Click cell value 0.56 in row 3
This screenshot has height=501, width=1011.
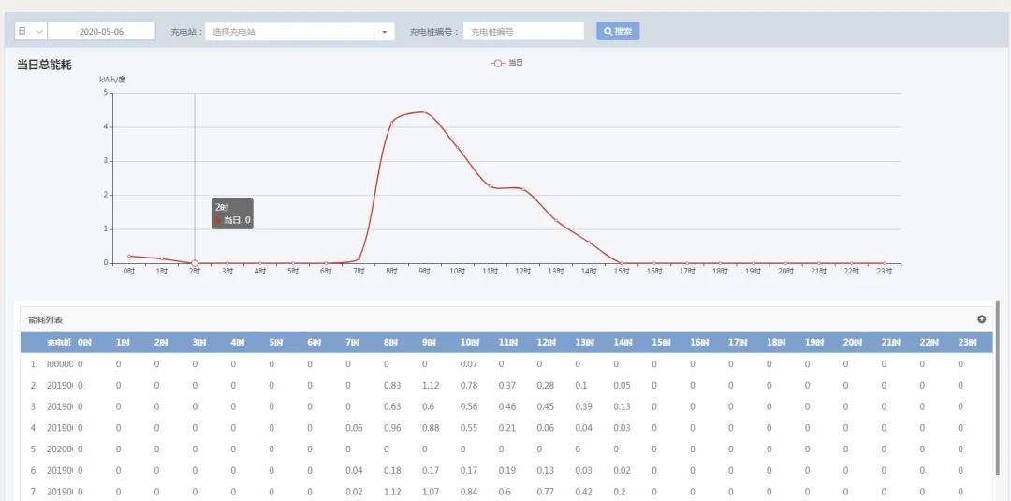pyautogui.click(x=469, y=406)
